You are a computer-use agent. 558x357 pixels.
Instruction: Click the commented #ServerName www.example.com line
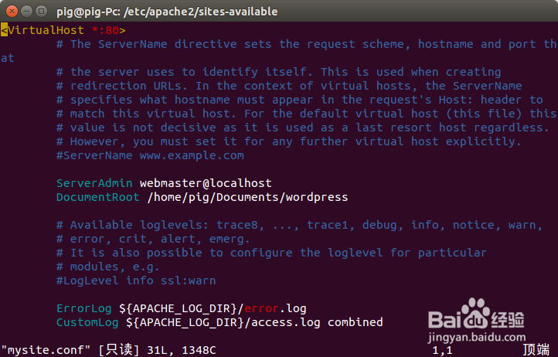click(150, 155)
